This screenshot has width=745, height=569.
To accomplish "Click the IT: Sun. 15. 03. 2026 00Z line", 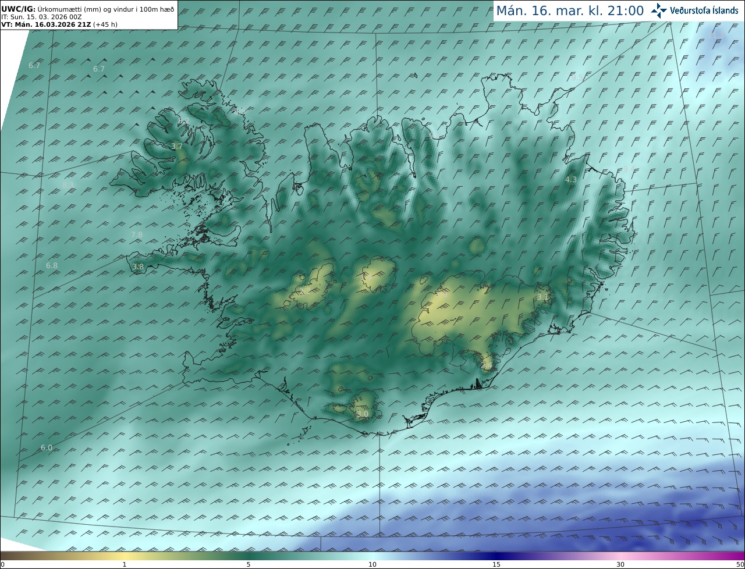I will [x=41, y=17].
